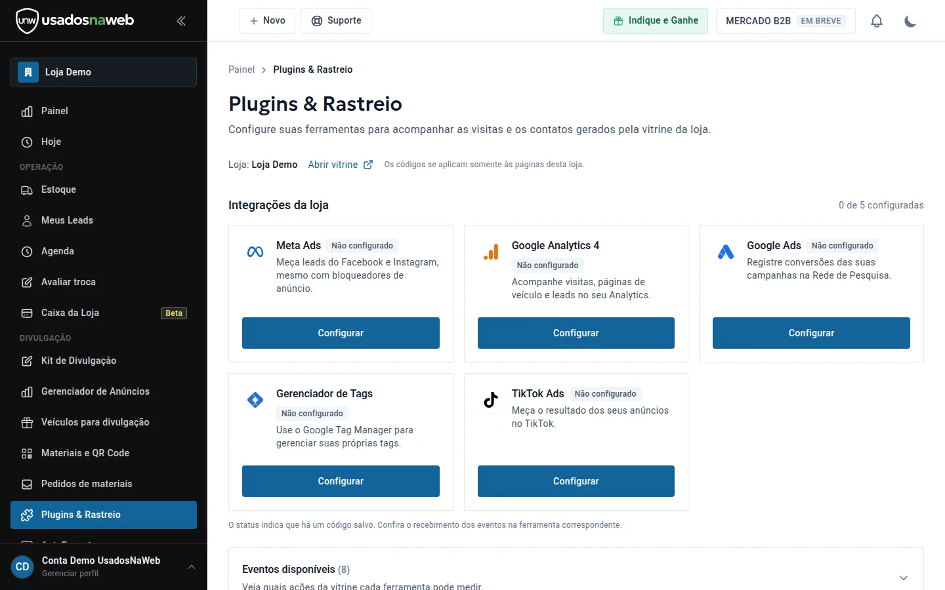The width and height of the screenshot is (945, 590).
Task: Open Meus Leads page
Action: tap(104, 220)
